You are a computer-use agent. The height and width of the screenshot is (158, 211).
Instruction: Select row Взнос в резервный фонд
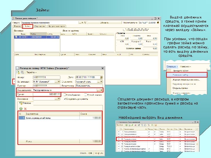tap(60, 118)
